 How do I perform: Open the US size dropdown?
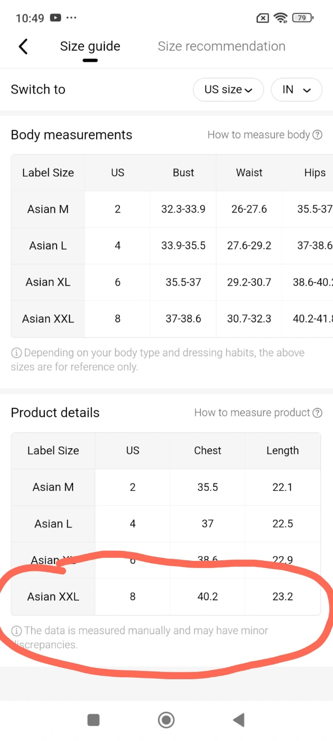[228, 90]
